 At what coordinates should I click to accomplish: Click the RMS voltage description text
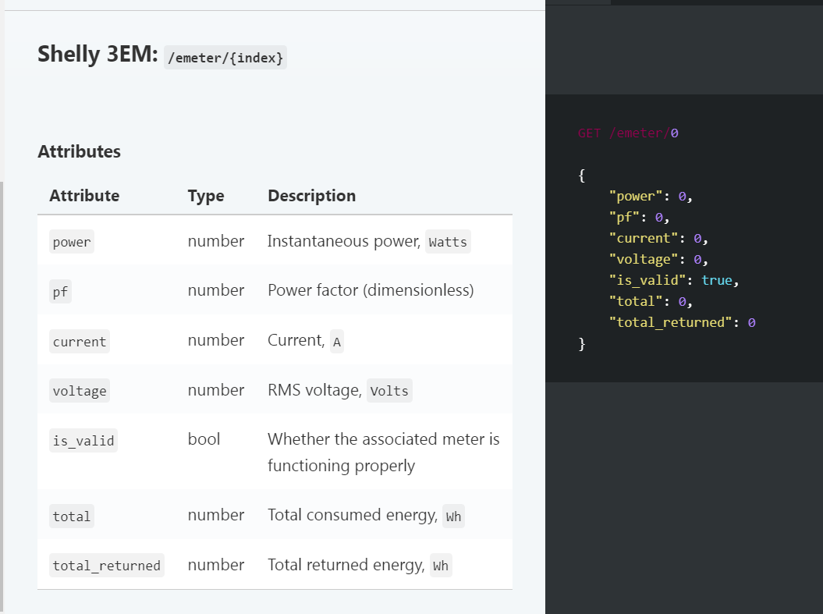point(315,390)
